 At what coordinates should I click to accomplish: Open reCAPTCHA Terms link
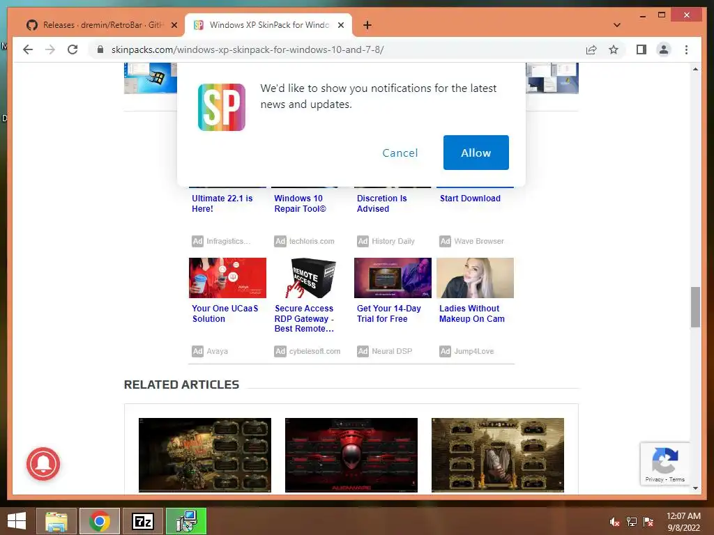point(676,479)
